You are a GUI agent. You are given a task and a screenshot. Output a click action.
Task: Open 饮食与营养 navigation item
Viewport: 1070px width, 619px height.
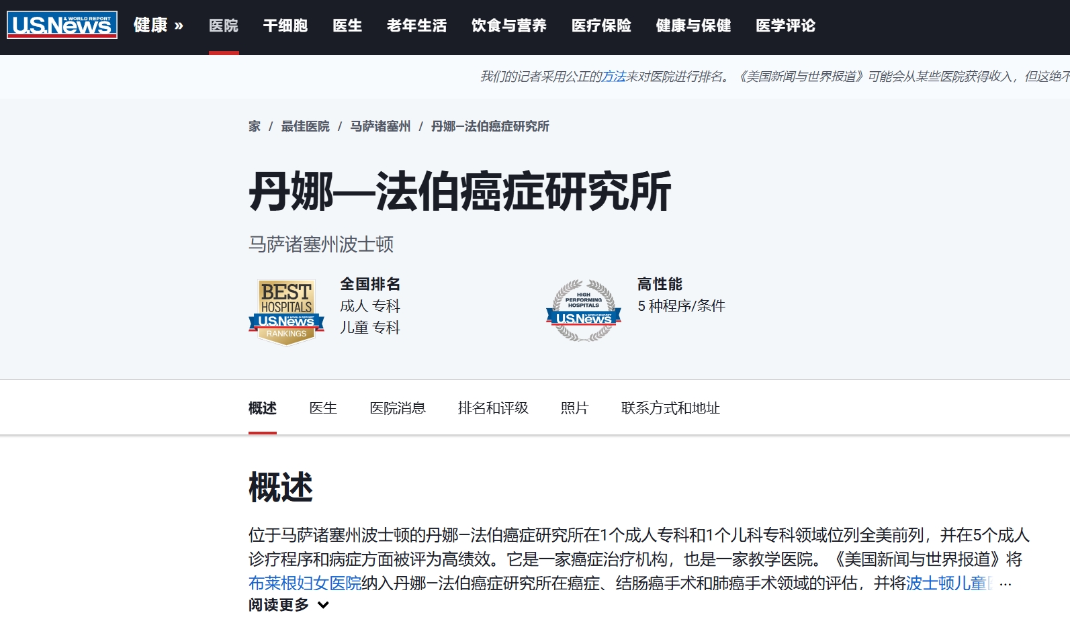(509, 26)
